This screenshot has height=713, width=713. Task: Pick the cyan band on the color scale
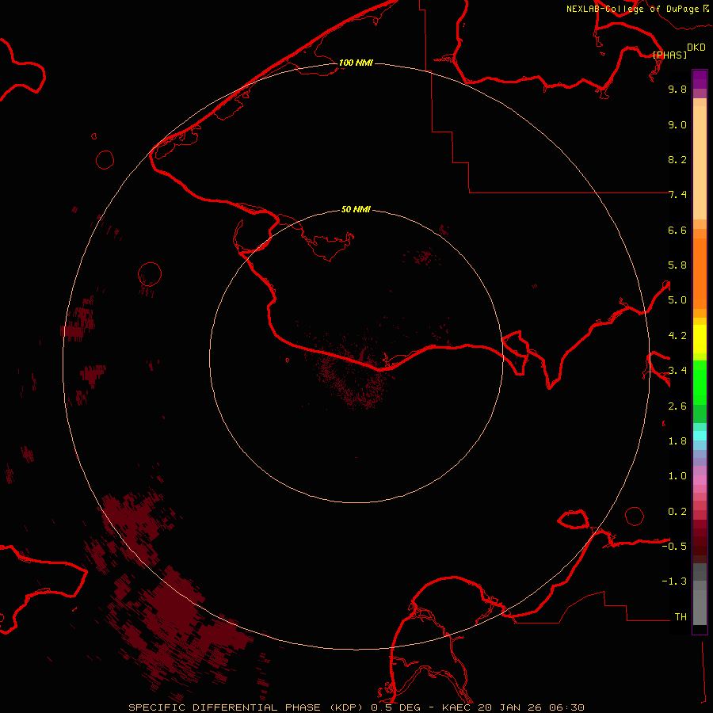tap(700, 435)
